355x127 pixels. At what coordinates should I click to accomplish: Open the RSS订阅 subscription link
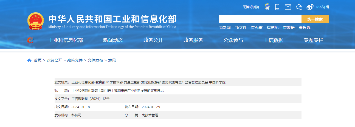click(x=322, y=7)
